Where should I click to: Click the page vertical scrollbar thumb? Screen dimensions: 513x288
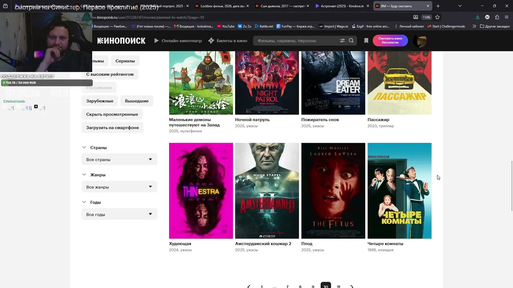pyautogui.click(x=511, y=186)
